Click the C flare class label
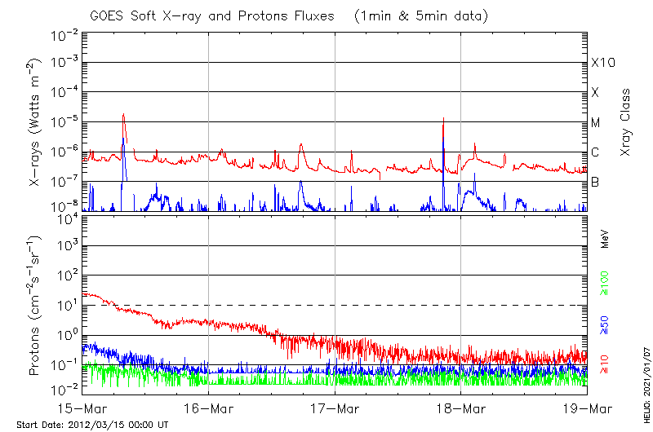Viewport: 653px width, 432px height. 595,152
